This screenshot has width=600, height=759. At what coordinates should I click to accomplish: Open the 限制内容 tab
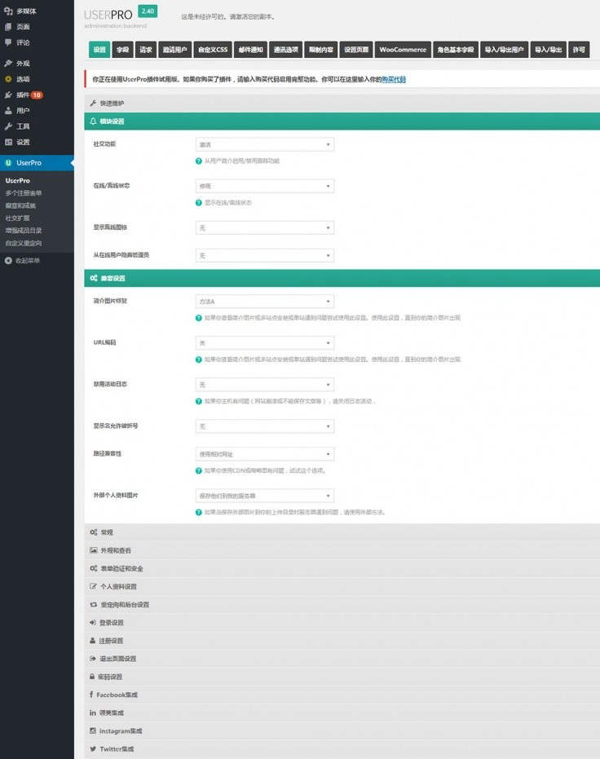pyautogui.click(x=321, y=50)
